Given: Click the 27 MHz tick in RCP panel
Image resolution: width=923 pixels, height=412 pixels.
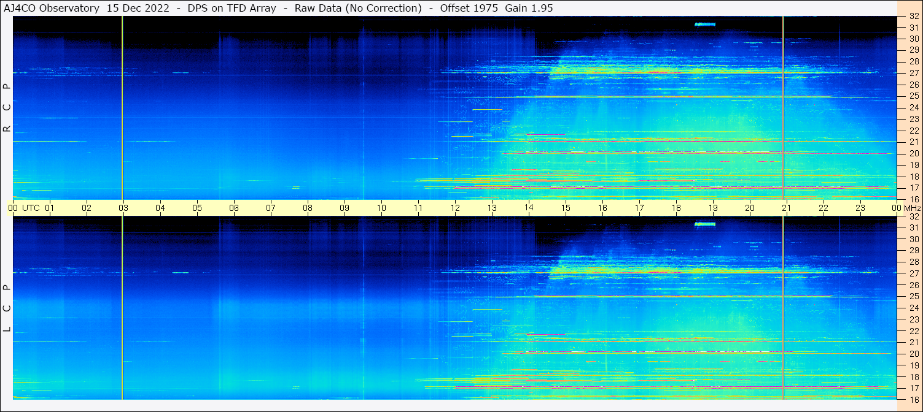Looking at the screenshot, I should tap(913, 73).
